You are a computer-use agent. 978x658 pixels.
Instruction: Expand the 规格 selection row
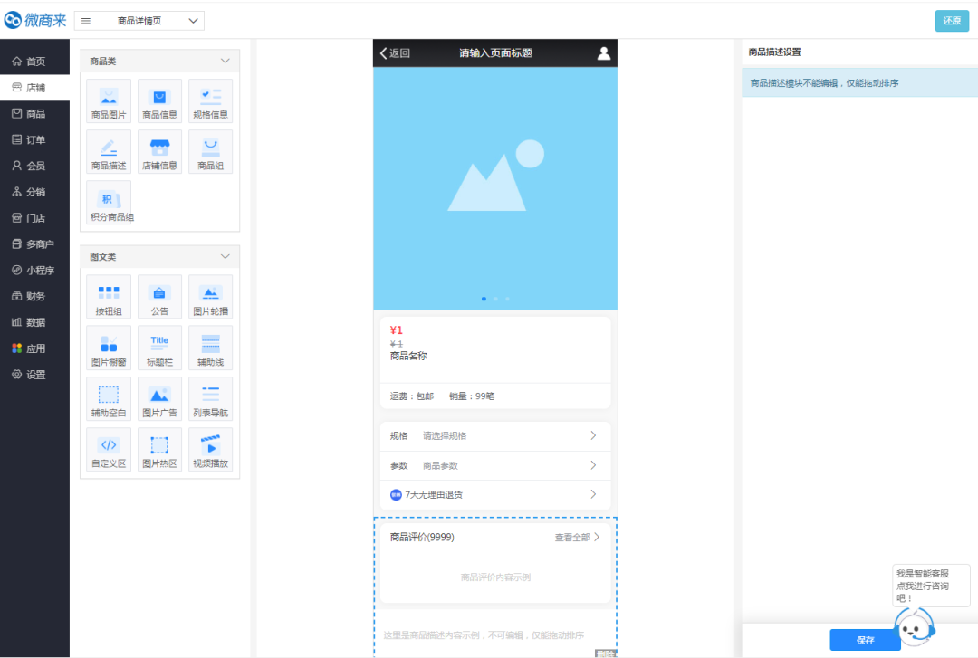click(494, 435)
